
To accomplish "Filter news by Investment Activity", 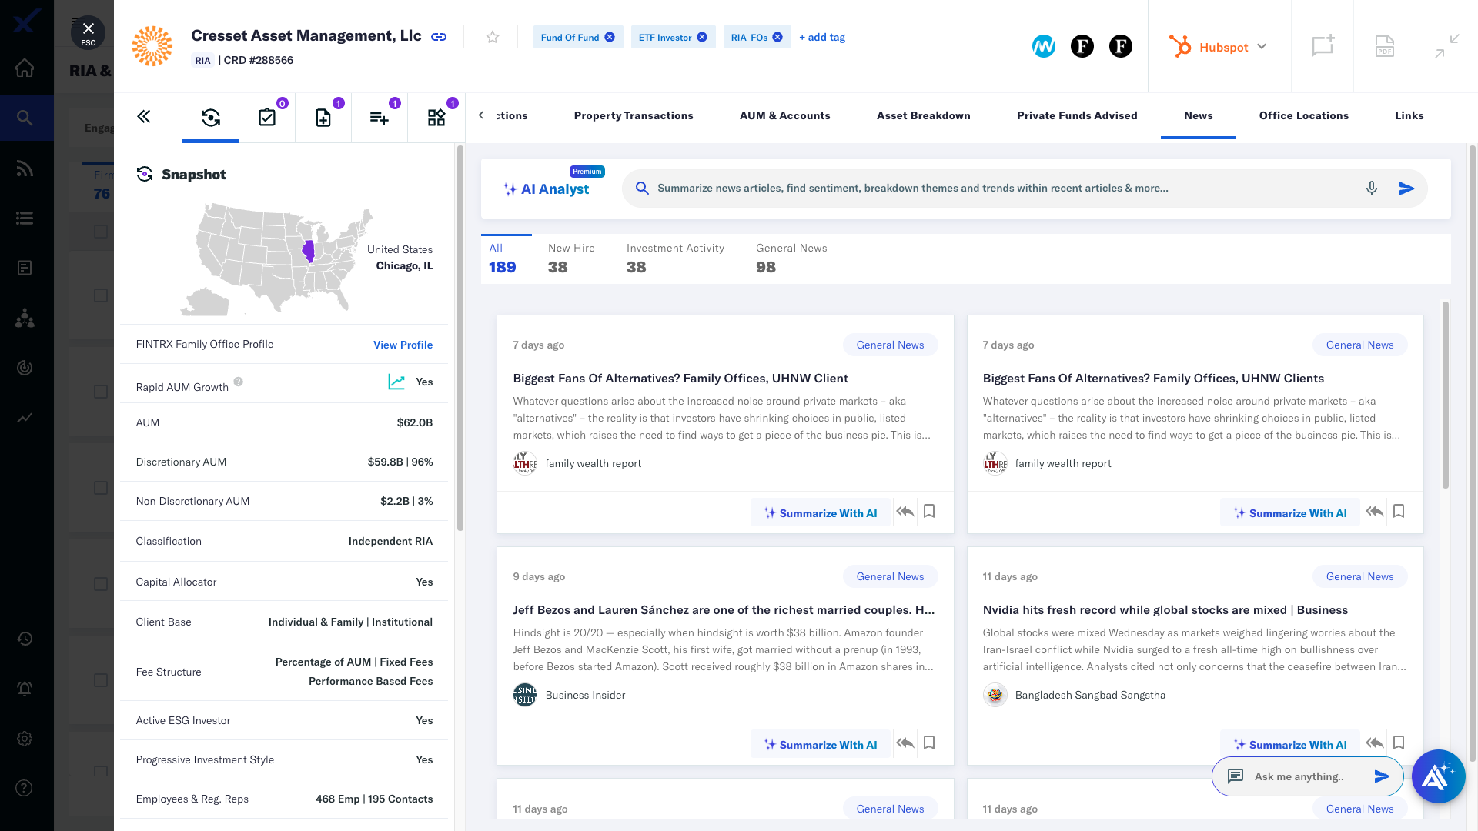I will point(675,259).
